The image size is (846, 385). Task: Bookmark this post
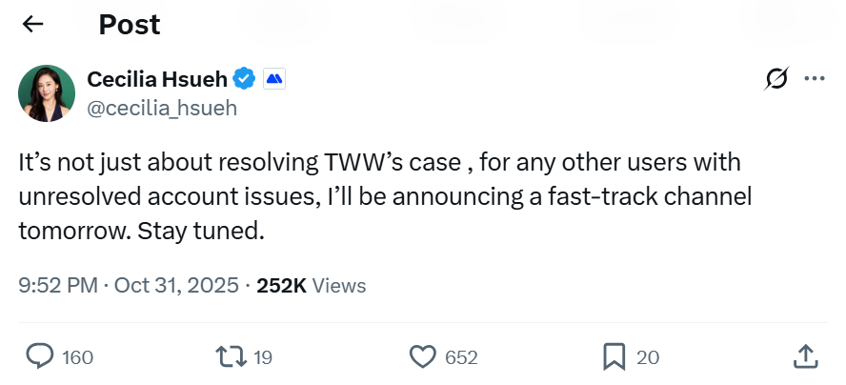click(x=614, y=357)
